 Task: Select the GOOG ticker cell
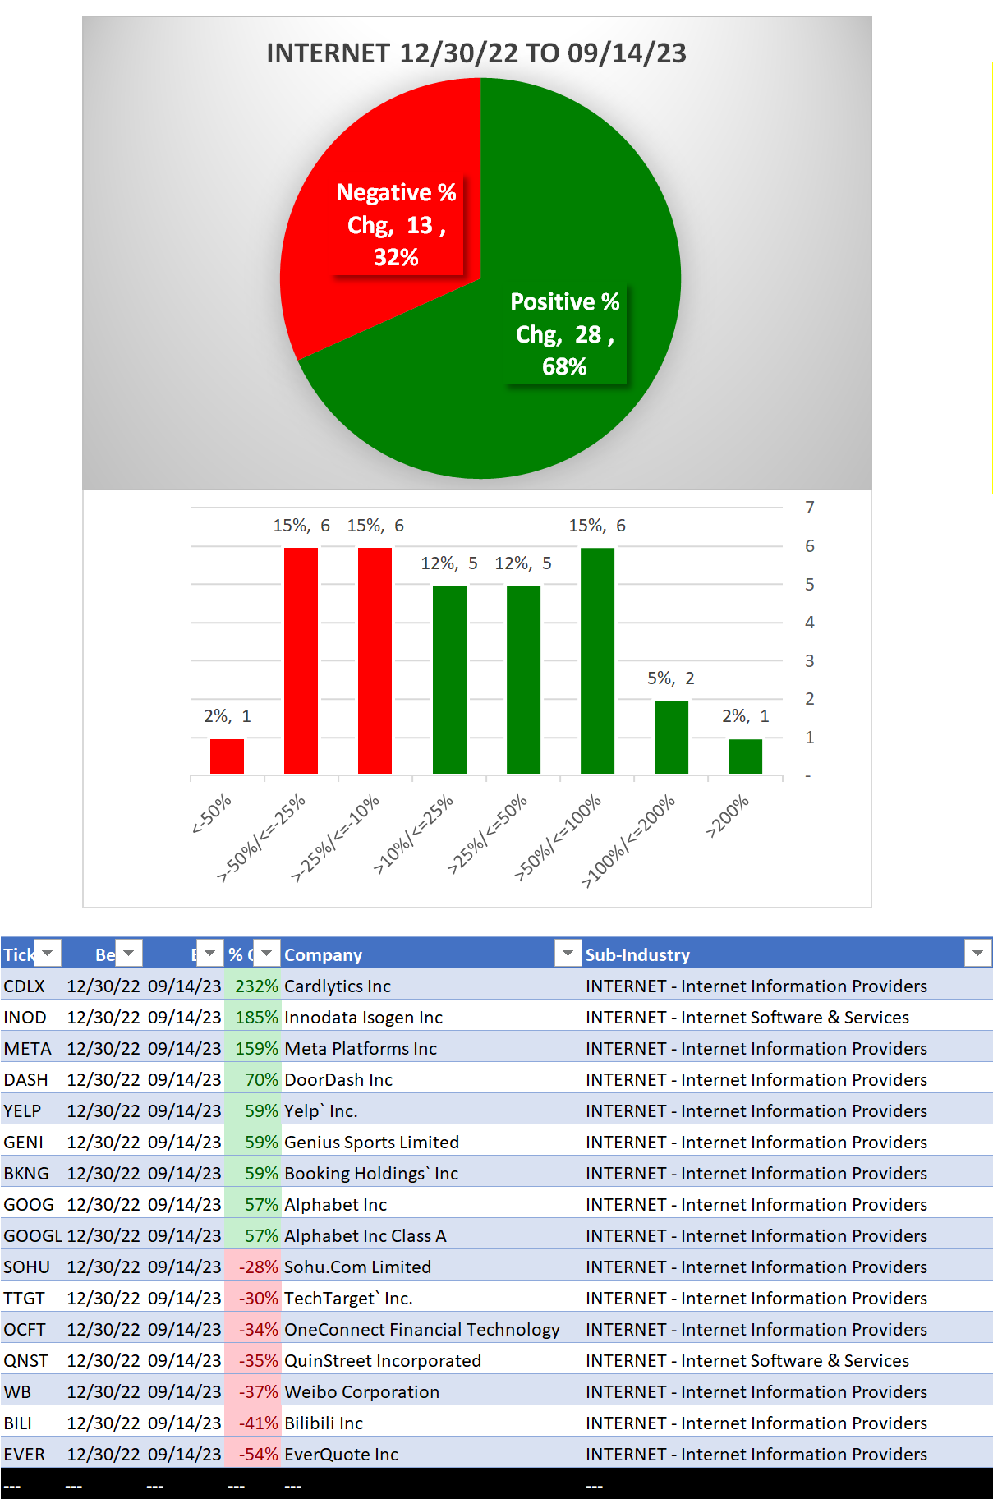(x=32, y=1204)
